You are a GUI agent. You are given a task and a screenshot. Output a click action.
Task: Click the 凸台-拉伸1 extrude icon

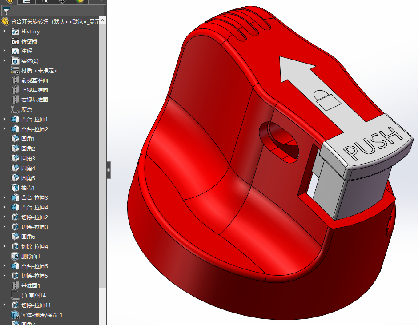[x=15, y=120]
